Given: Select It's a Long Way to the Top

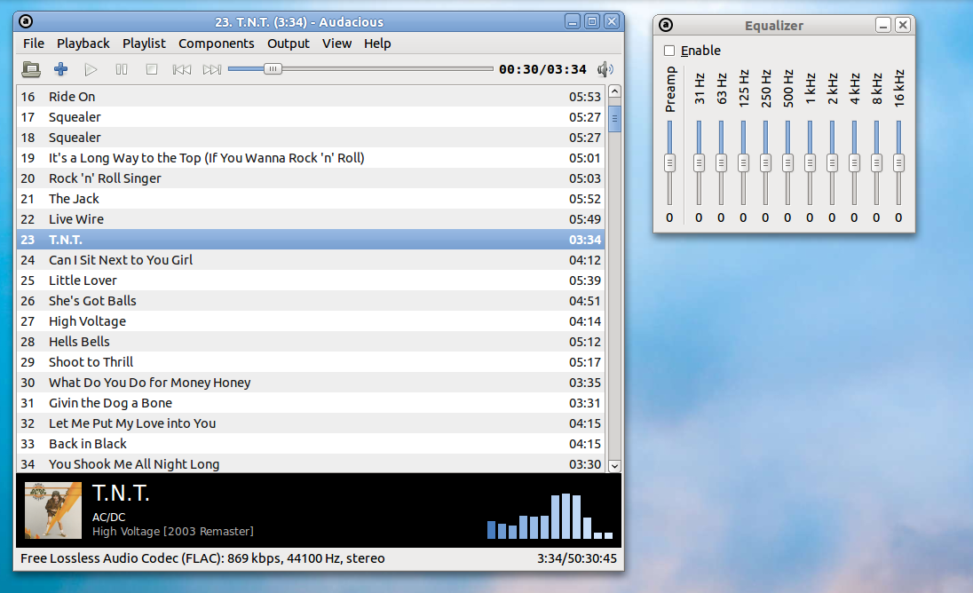Looking at the screenshot, I should tap(310, 158).
